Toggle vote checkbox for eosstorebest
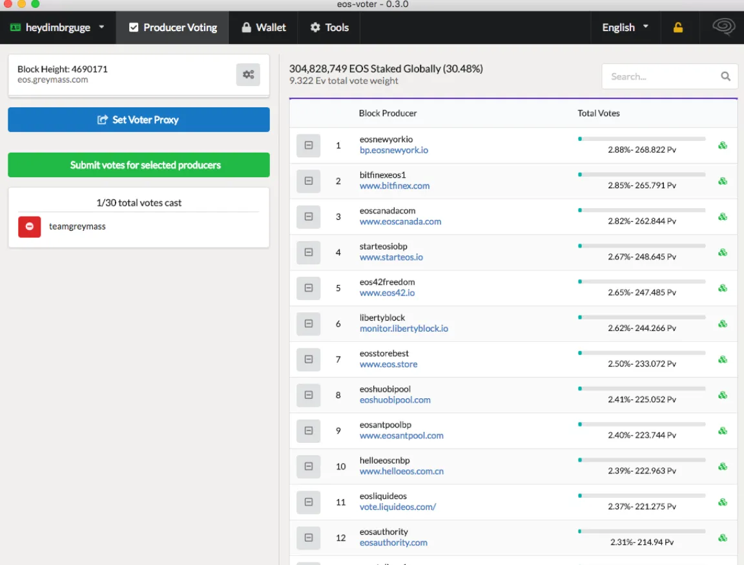 click(x=309, y=359)
